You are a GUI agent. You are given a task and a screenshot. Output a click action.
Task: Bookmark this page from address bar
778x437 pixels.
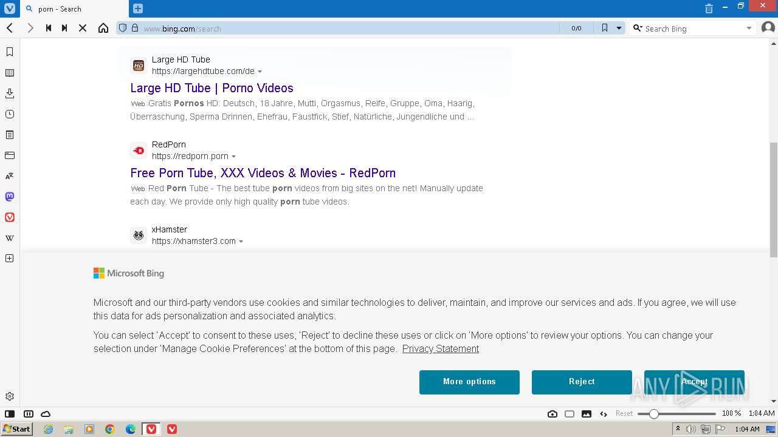click(604, 28)
